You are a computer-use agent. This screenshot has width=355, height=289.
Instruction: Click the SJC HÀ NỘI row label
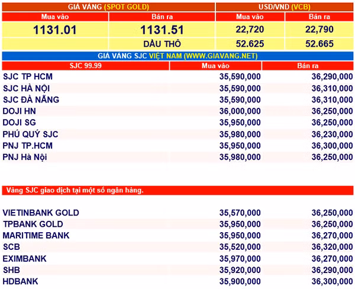click(x=26, y=88)
